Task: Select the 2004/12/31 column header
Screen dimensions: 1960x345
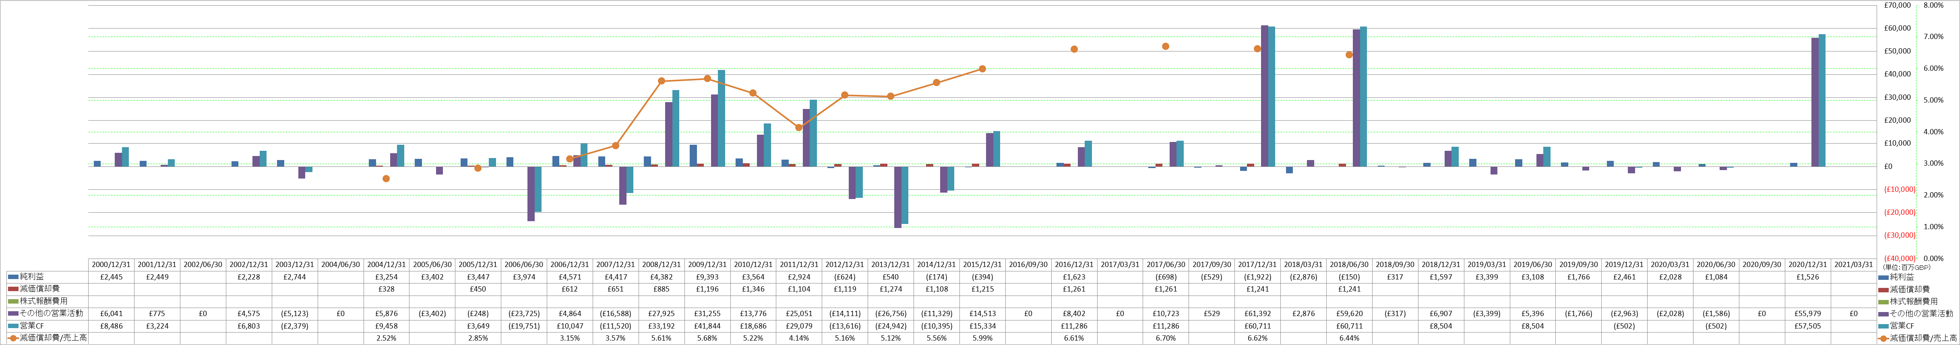Action: (x=387, y=265)
